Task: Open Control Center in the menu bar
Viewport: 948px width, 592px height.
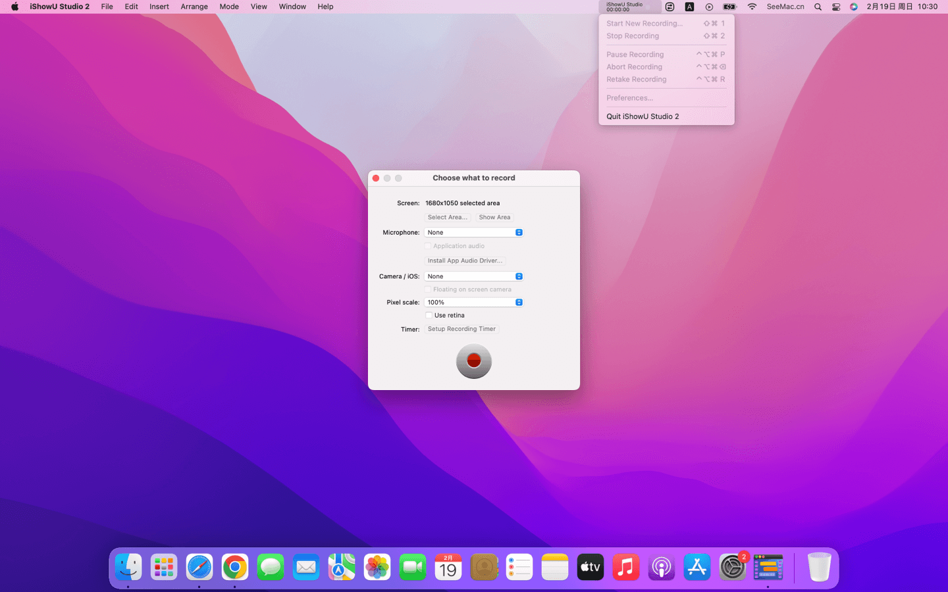Action: click(x=836, y=7)
